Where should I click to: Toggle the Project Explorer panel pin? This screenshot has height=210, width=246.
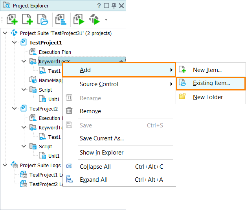(x=114, y=6)
